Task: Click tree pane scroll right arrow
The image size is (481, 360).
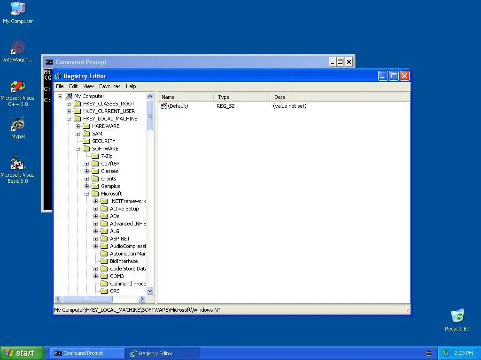Action: click(x=142, y=299)
